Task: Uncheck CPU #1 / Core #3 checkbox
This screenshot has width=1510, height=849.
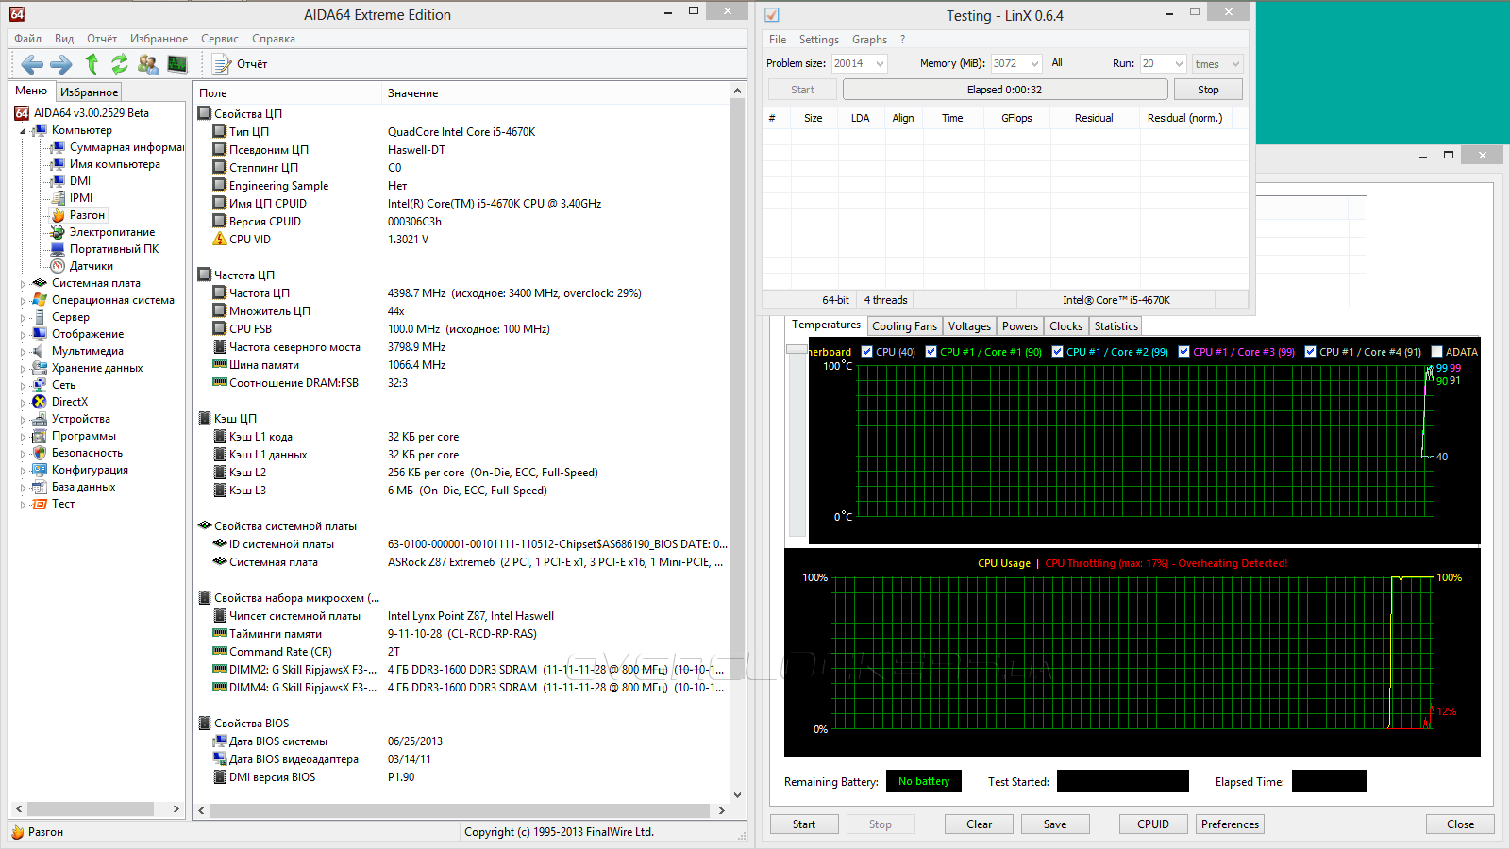Action: (x=1184, y=352)
